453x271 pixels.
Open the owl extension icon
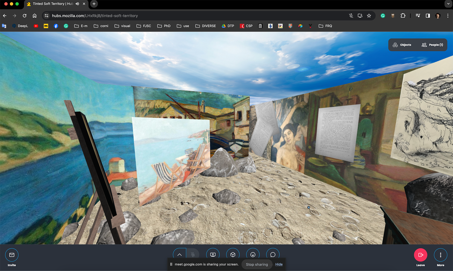393,16
